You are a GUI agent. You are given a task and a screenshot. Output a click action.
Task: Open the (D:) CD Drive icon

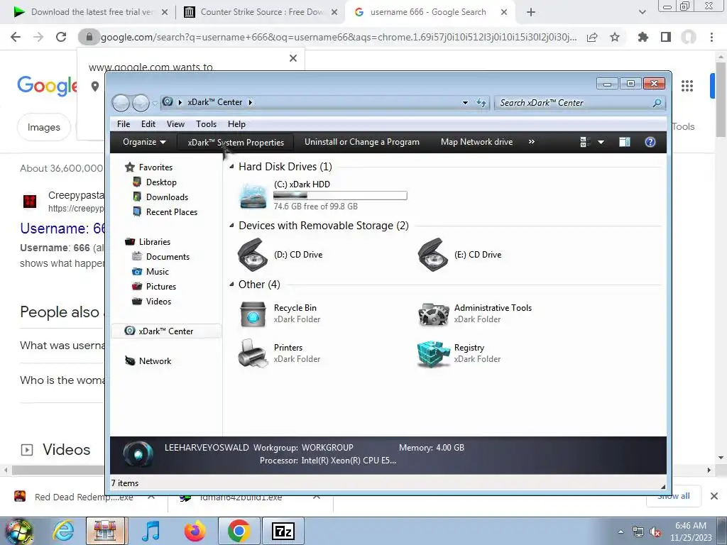pyautogui.click(x=253, y=255)
